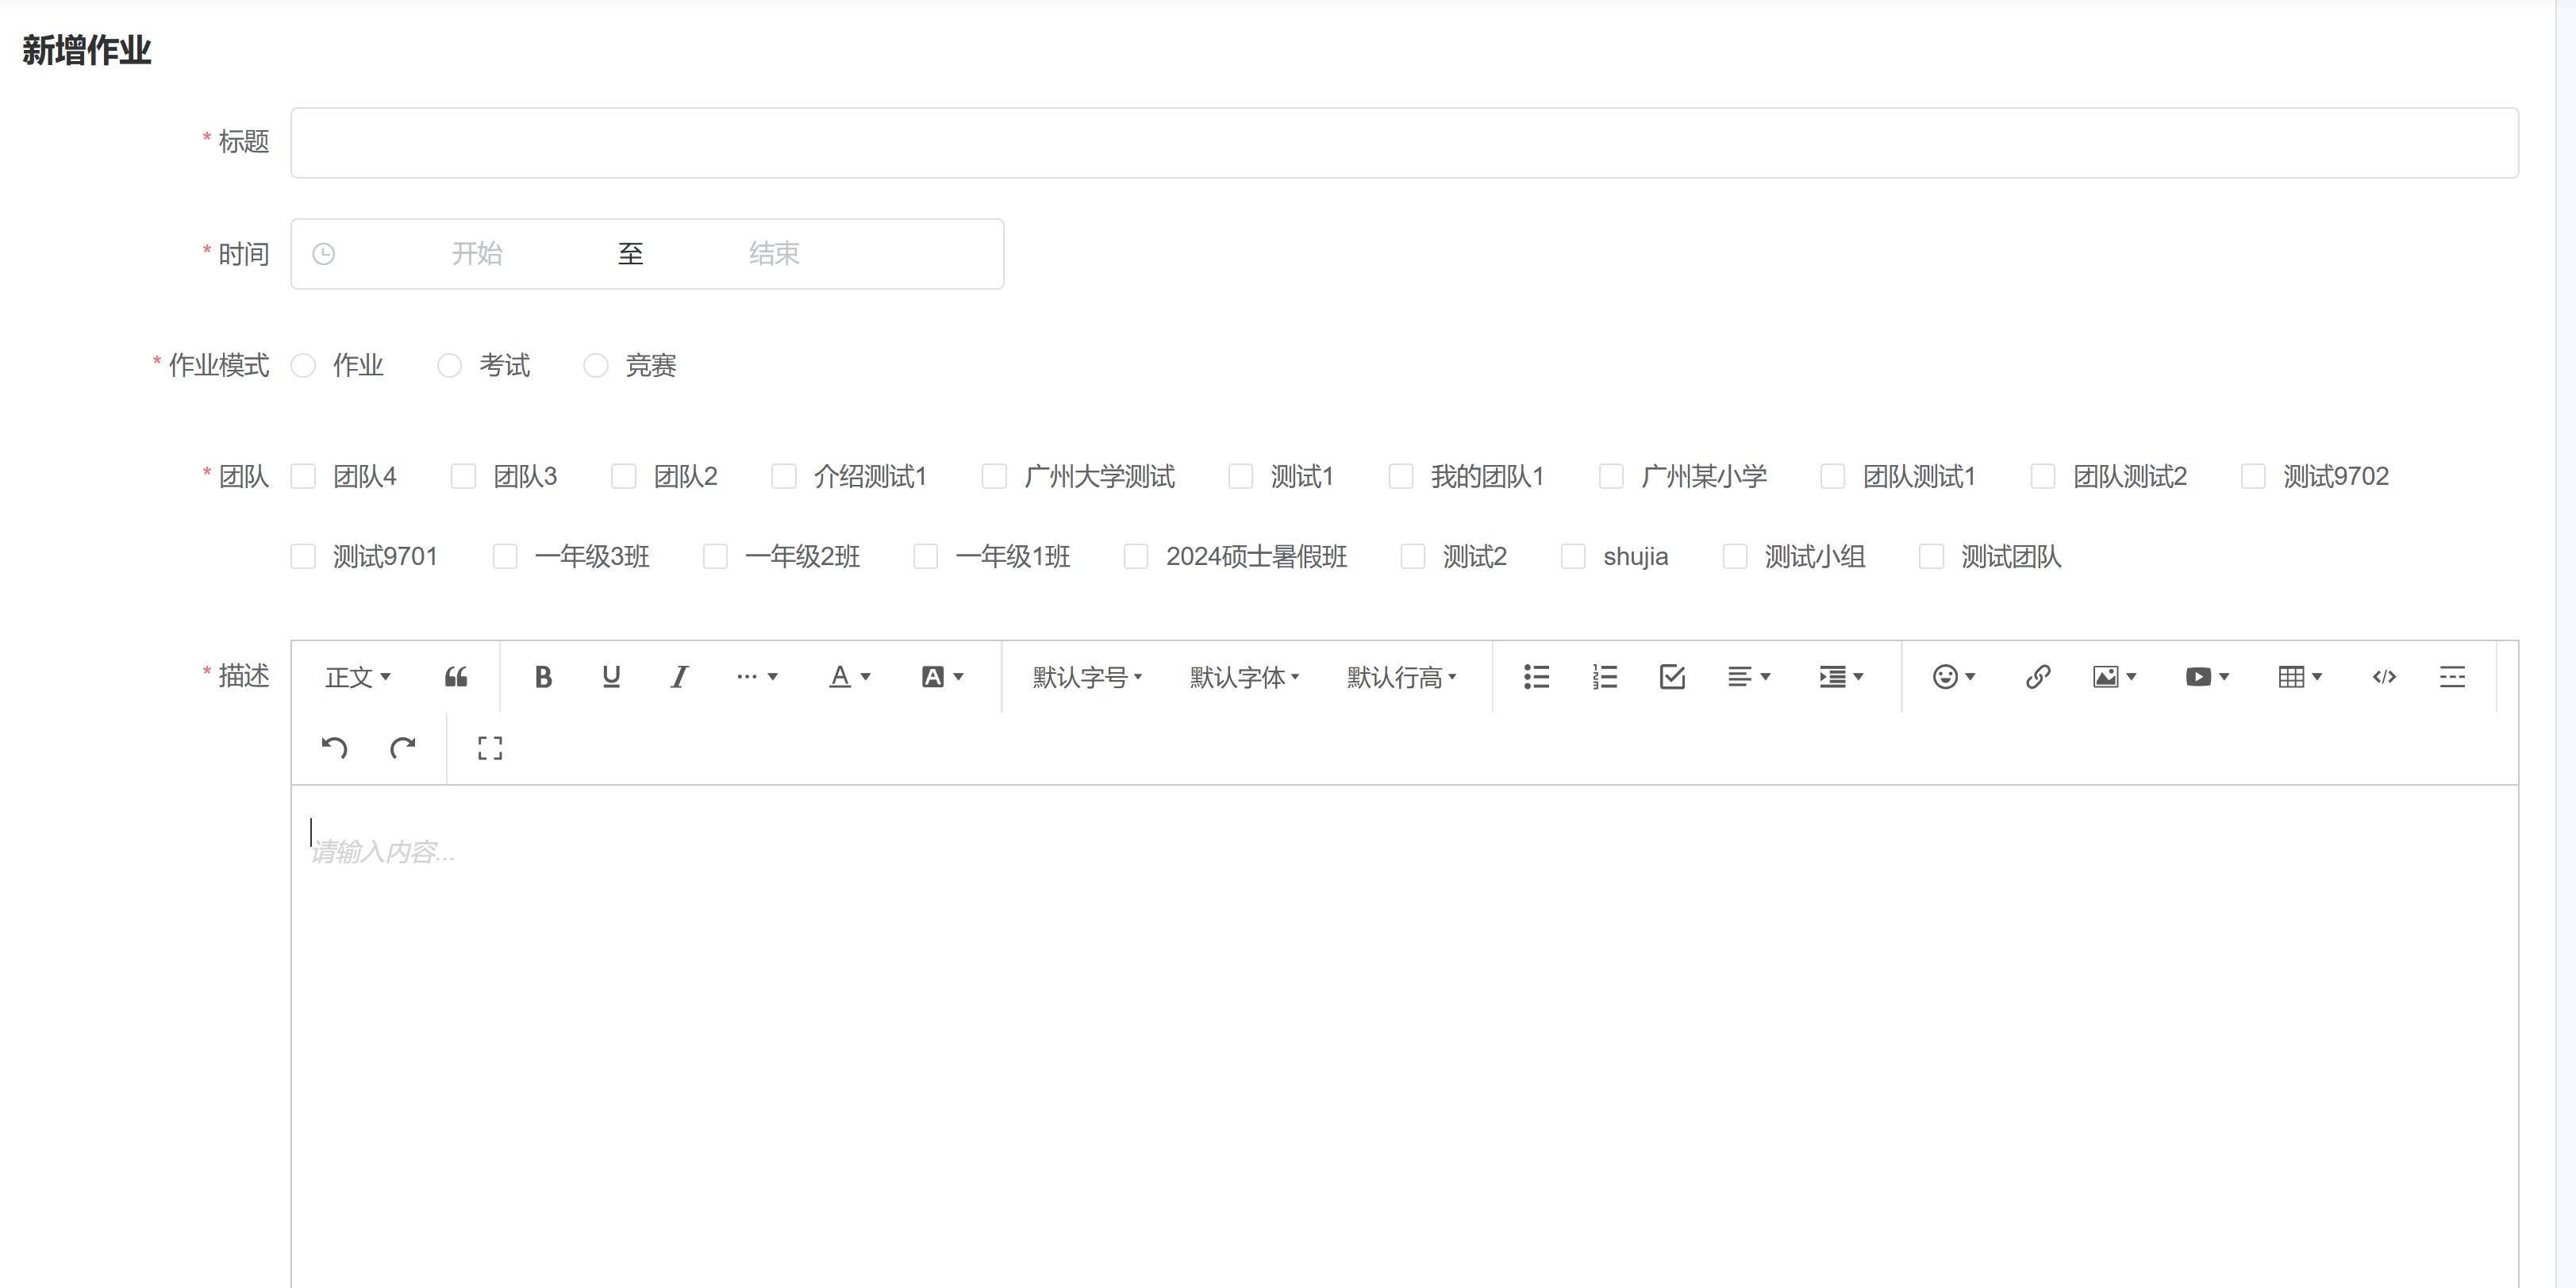Viewport: 2576px width, 1288px height.
Task: Insert a code block
Action: click(x=2384, y=677)
